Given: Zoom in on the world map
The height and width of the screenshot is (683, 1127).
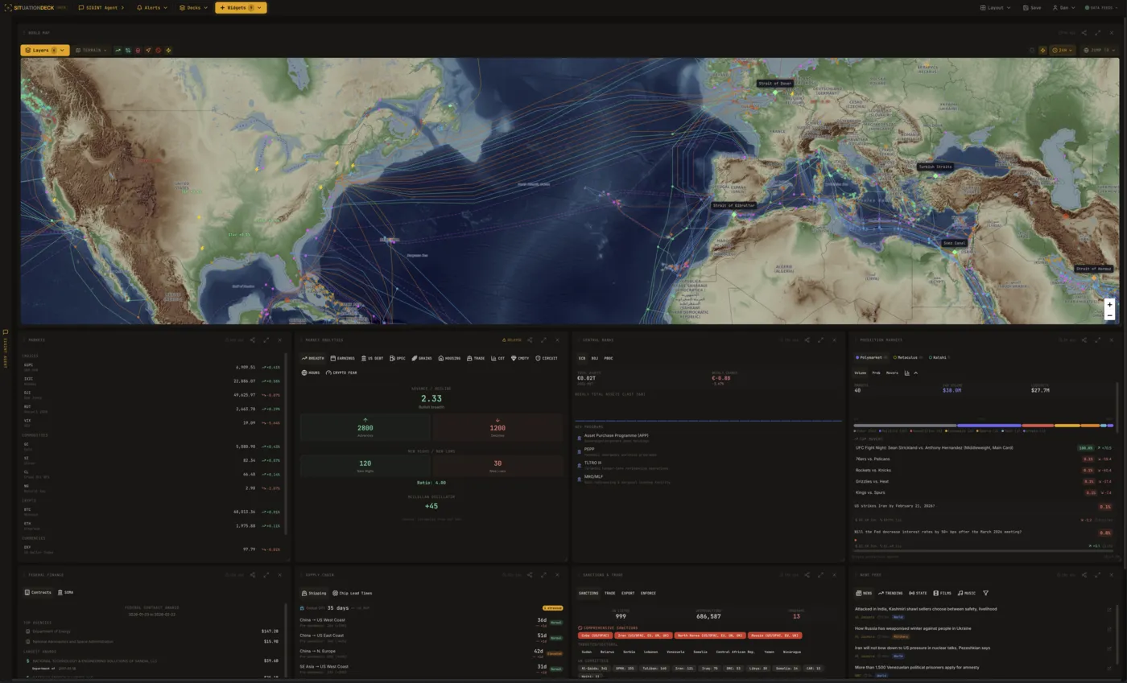Looking at the screenshot, I should pos(1109,304).
